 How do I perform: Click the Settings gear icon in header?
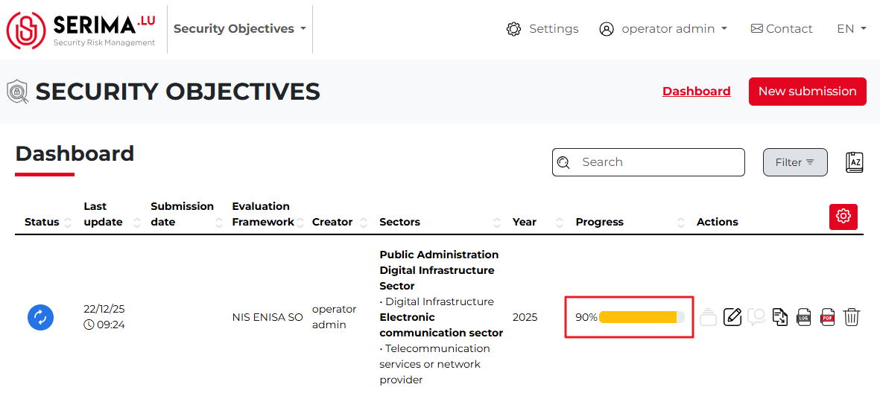pos(513,29)
